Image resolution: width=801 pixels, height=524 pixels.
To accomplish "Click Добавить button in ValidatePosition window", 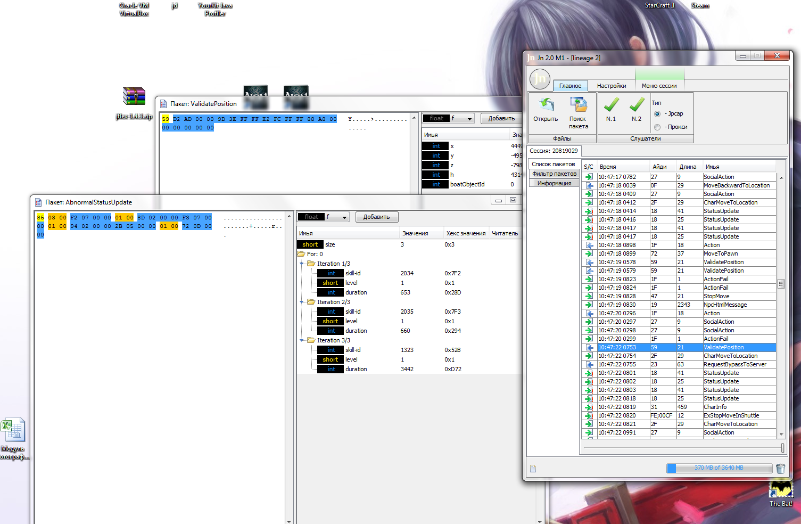I will (x=501, y=118).
